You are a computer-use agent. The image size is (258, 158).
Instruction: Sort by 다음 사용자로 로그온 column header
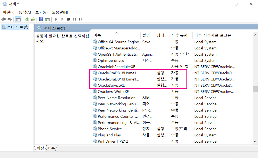(x=214, y=35)
